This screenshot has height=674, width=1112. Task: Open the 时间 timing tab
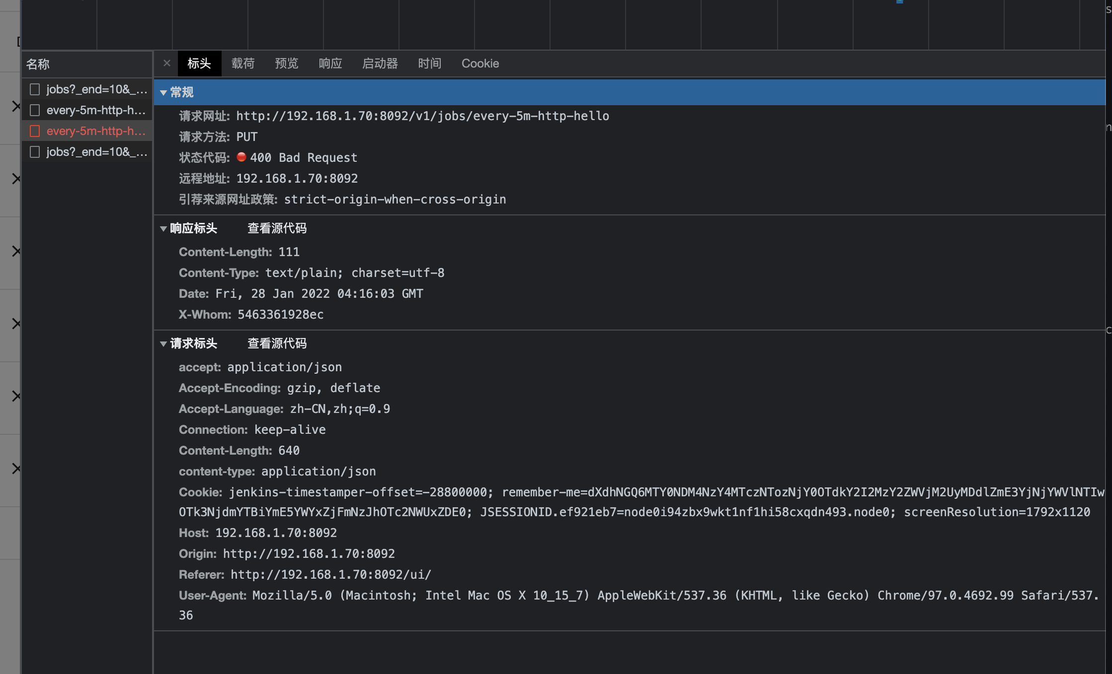(x=430, y=64)
